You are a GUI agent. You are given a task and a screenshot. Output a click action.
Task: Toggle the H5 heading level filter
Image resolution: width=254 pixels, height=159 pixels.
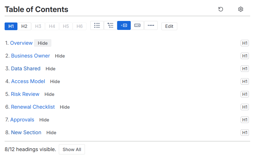tap(66, 26)
